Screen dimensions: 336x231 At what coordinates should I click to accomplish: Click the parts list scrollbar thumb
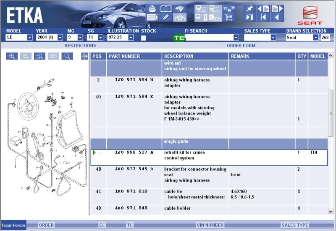click(x=331, y=113)
